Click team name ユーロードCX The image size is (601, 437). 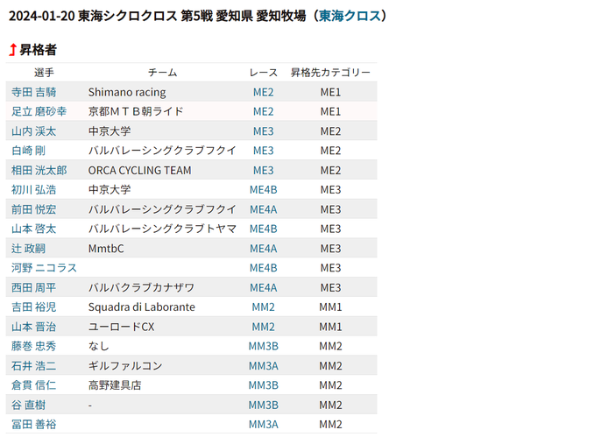[121, 327]
